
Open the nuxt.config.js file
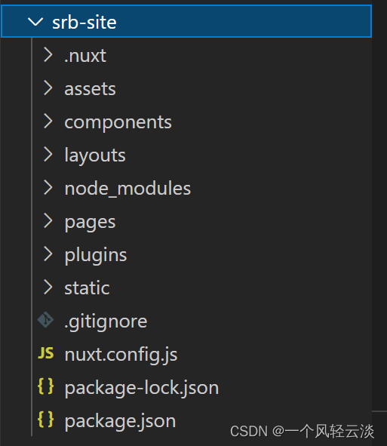click(x=121, y=355)
